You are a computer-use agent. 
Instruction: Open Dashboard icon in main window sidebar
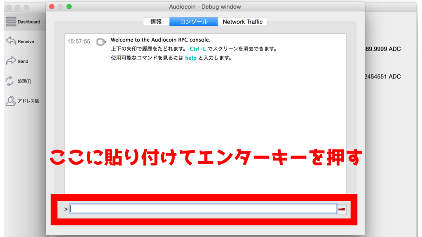point(11,21)
